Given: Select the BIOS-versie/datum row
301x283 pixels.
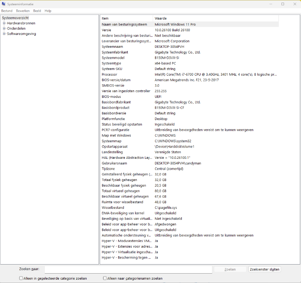Looking at the screenshot, I should click(190, 80).
